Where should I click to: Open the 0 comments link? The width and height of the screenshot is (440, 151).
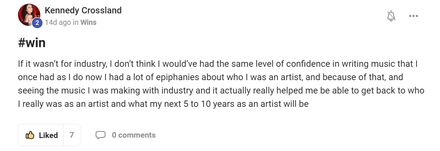pyautogui.click(x=134, y=135)
